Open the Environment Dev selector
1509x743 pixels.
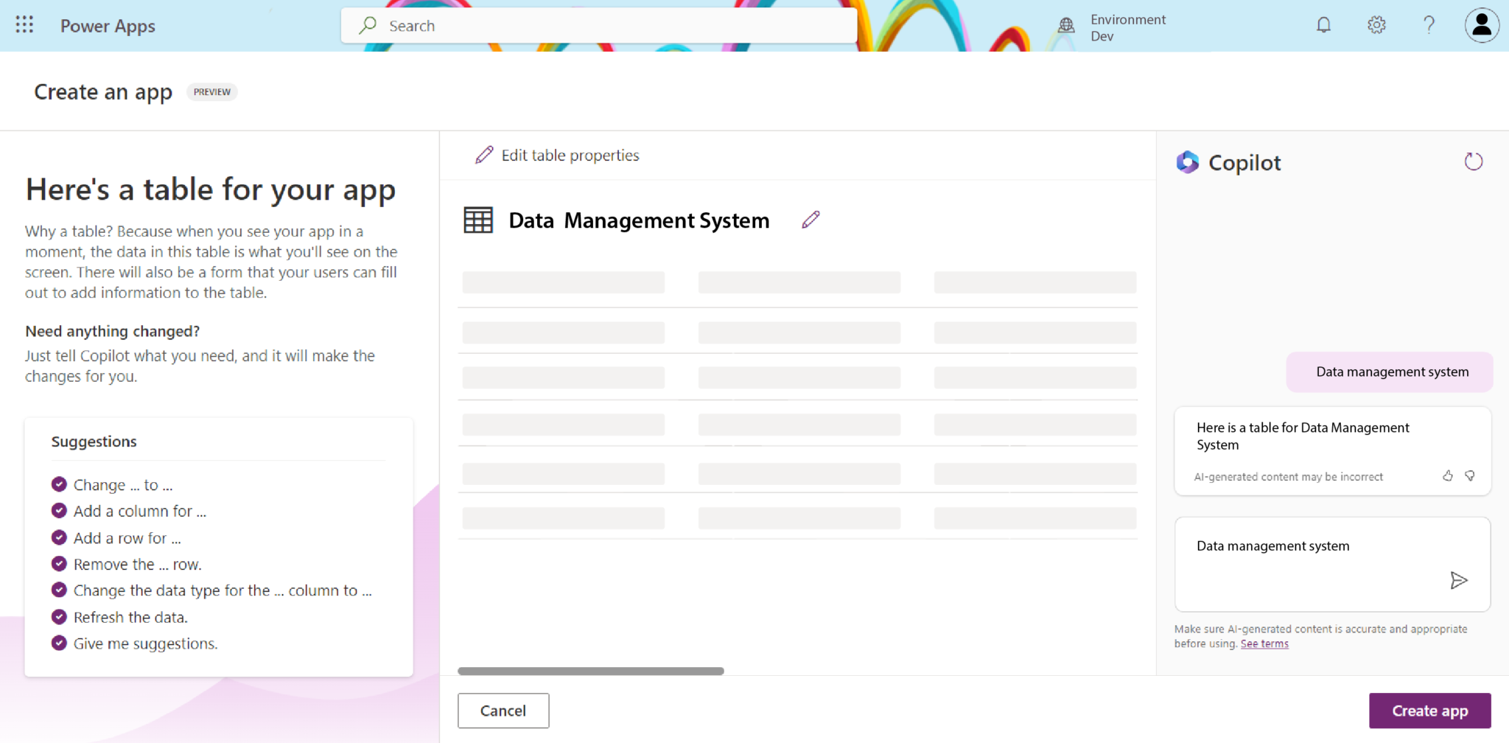click(x=1115, y=27)
